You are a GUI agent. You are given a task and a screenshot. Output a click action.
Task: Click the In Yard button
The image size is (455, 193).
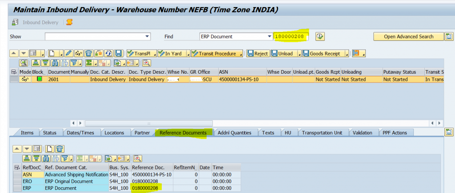[171, 54]
